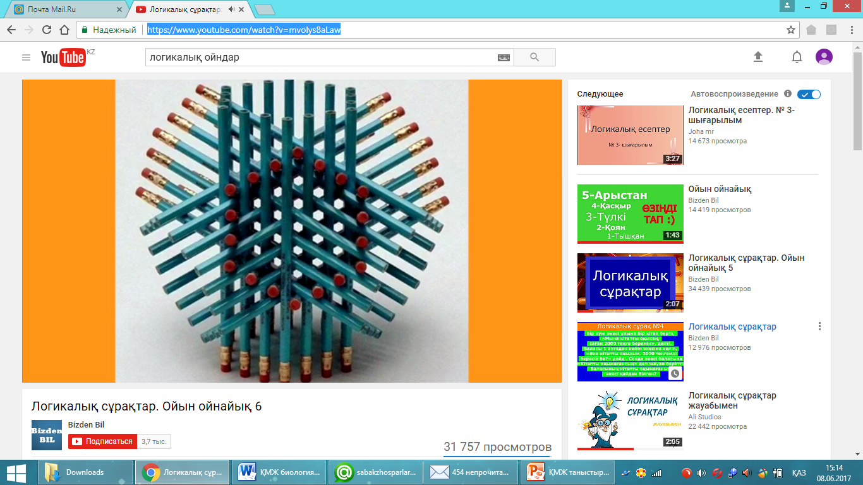The image size is (863, 485).
Task: Reload the page in Chrome
Action: pos(46,30)
